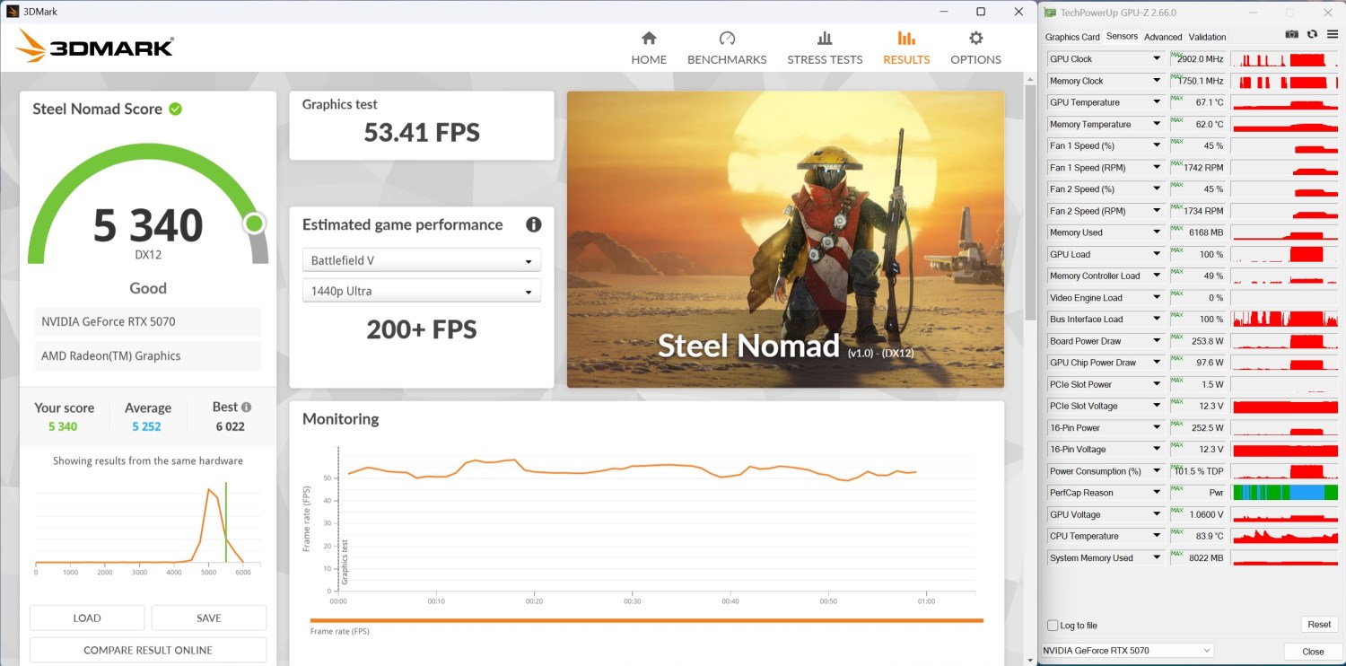Click the GPU Clock sensor graph
The height and width of the screenshot is (666, 1346).
point(1285,59)
